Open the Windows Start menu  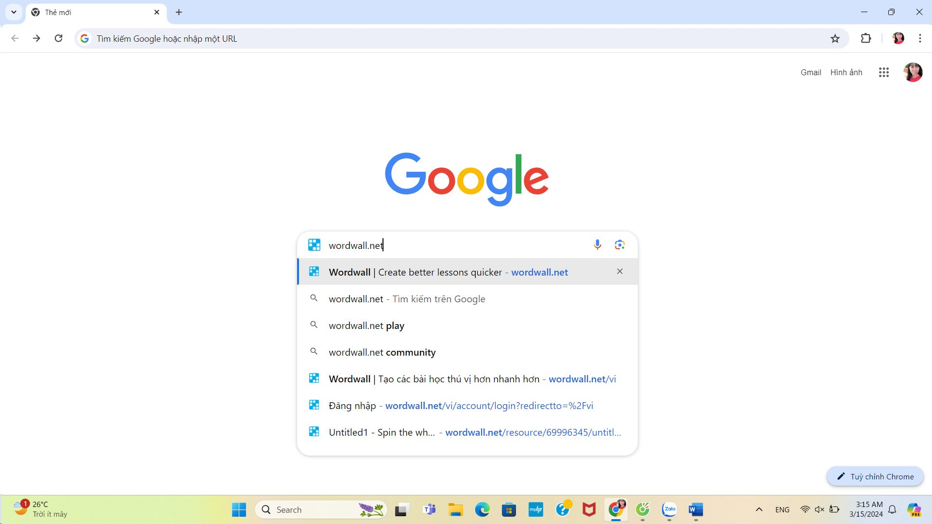[239, 509]
